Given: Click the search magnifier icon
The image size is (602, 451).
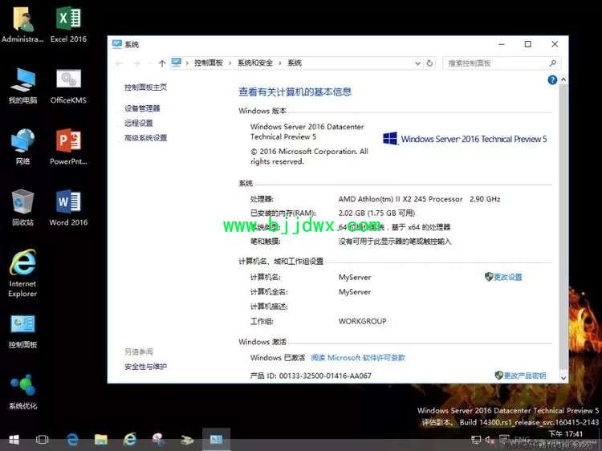Looking at the screenshot, I should (x=553, y=63).
